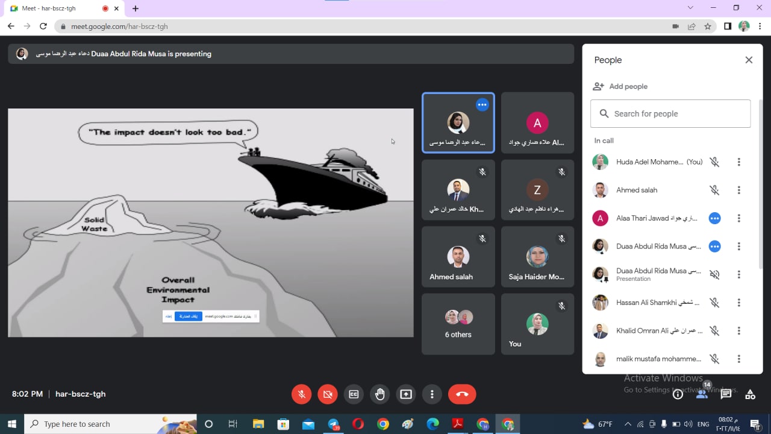
Task: Click Add people
Action: tap(620, 86)
